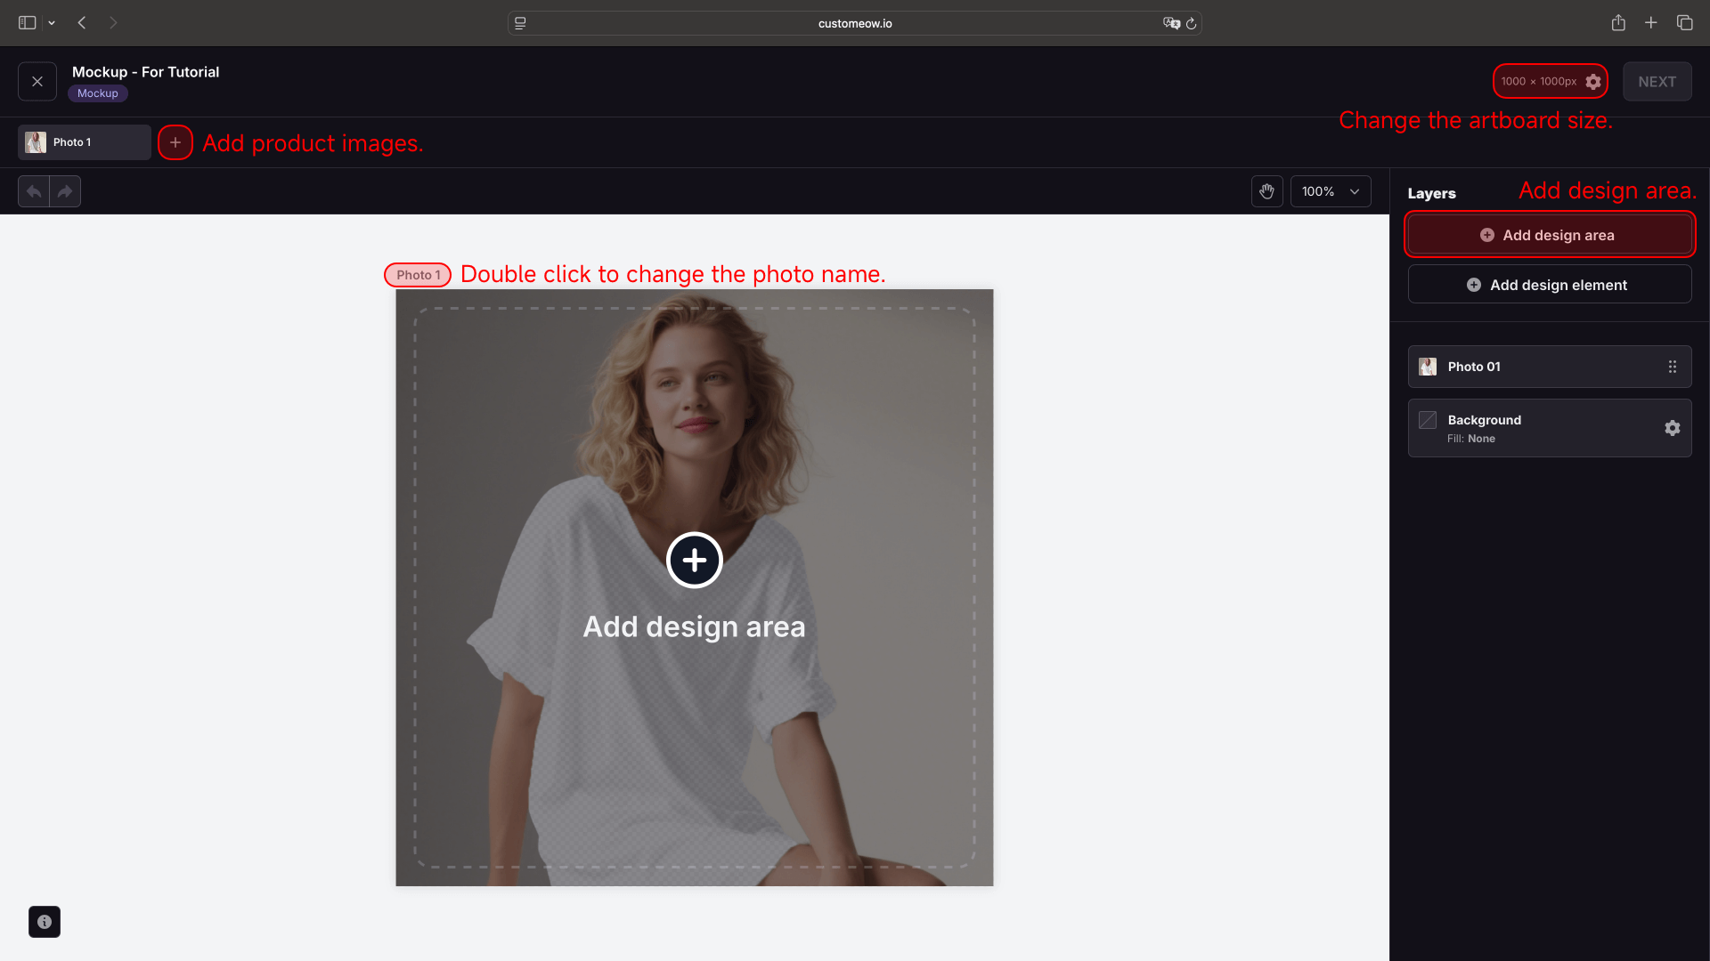Click the Photo 01 layer thumbnail

(1428, 367)
